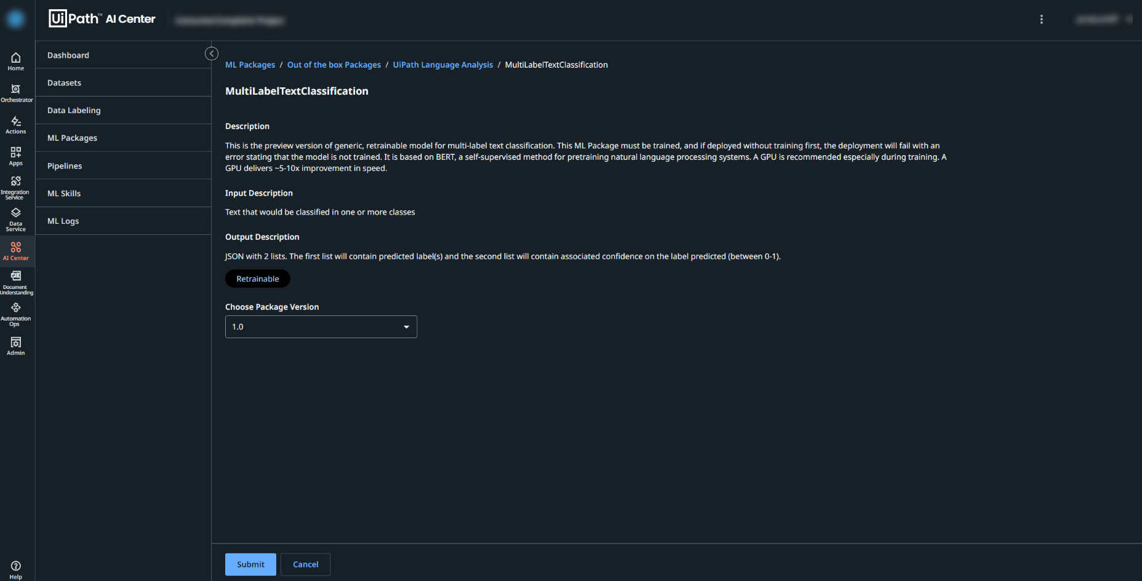Follow UiPath Language Analysis breadcrumb
The width and height of the screenshot is (1142, 581).
[x=443, y=65]
